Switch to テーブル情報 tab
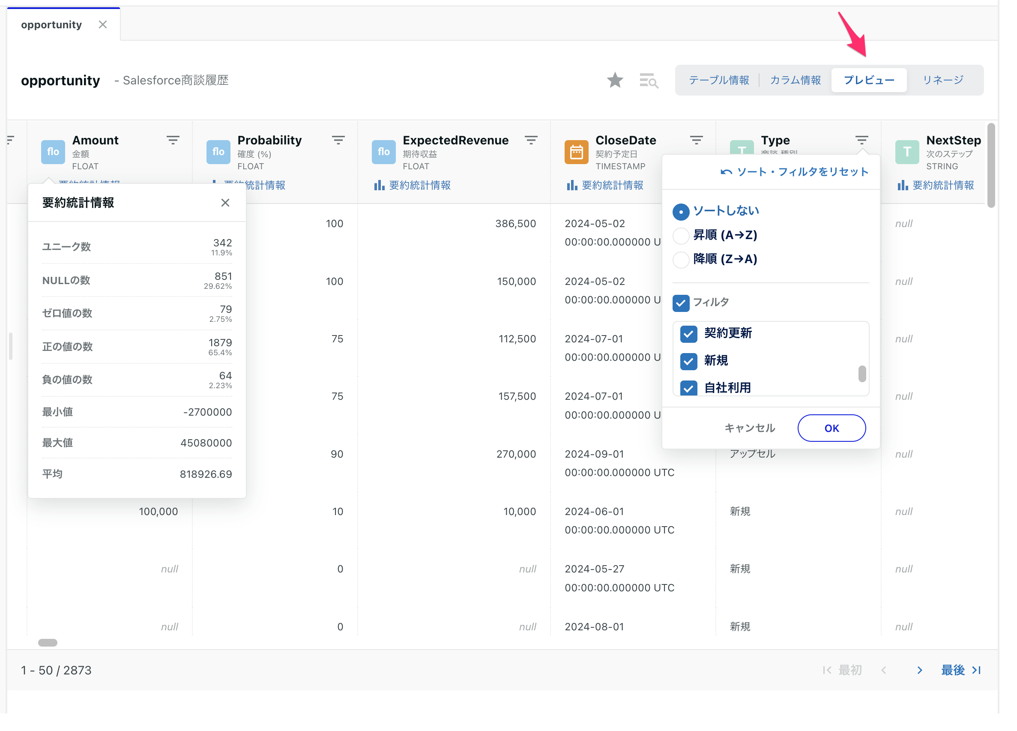This screenshot has height=731, width=1017. coord(718,80)
